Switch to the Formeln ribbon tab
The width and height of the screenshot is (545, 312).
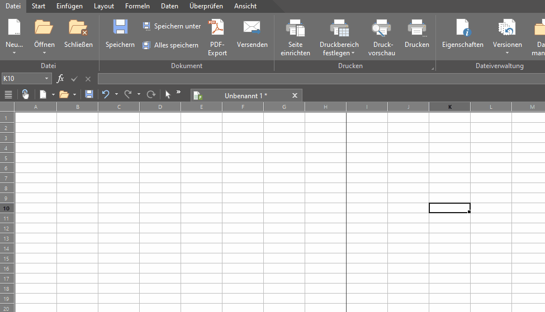(x=137, y=6)
